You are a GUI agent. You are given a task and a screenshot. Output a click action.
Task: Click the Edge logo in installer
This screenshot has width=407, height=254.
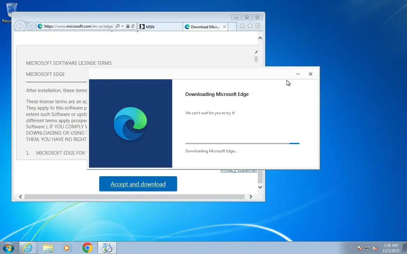pyautogui.click(x=130, y=124)
